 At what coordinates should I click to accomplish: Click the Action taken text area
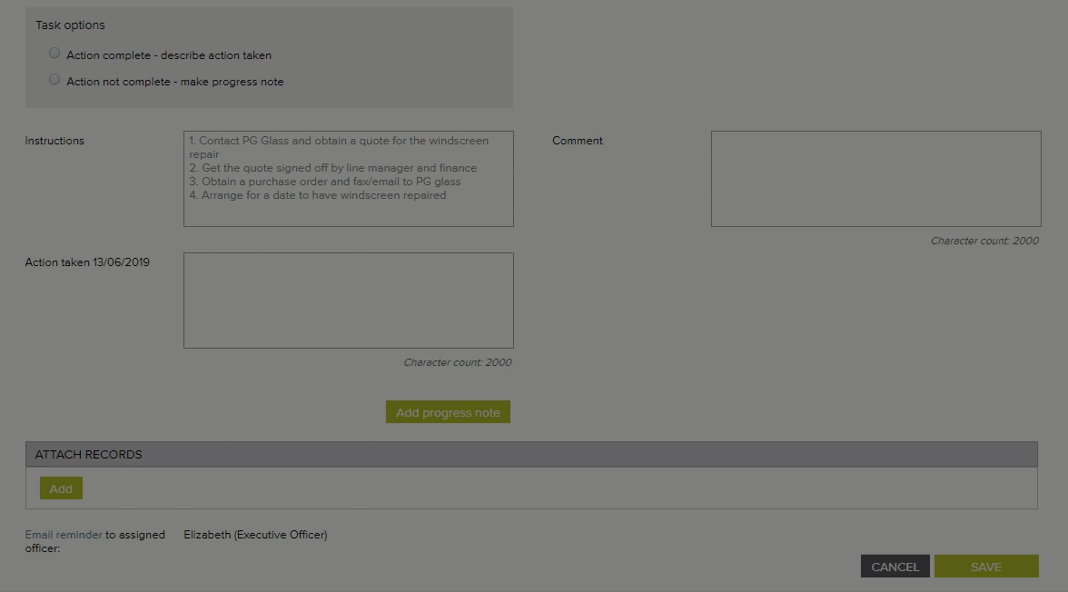point(348,301)
